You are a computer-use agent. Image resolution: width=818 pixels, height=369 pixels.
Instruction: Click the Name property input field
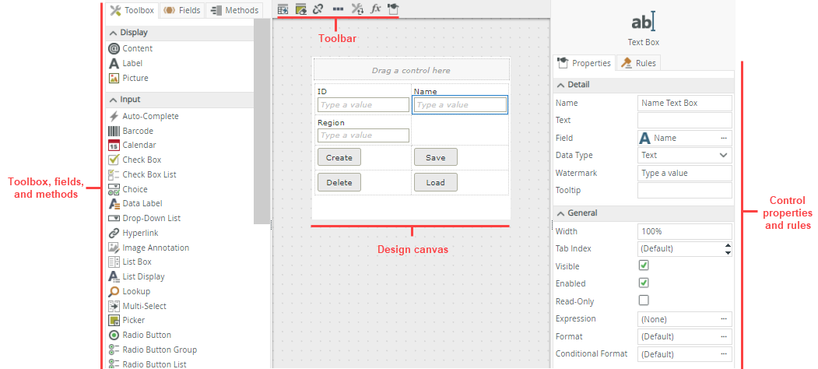[x=684, y=103]
